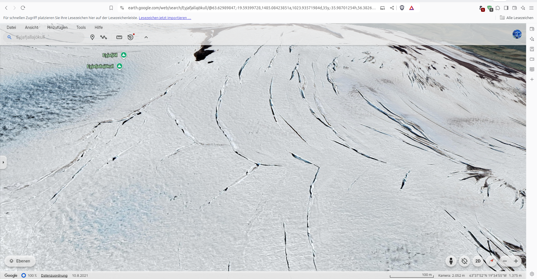Open the Alle Lesezeichen folder
Image resolution: width=537 pixels, height=279 pixels.
tap(517, 18)
